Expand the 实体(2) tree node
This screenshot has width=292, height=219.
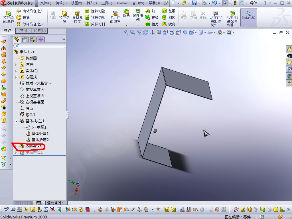pyautogui.click(x=16, y=71)
